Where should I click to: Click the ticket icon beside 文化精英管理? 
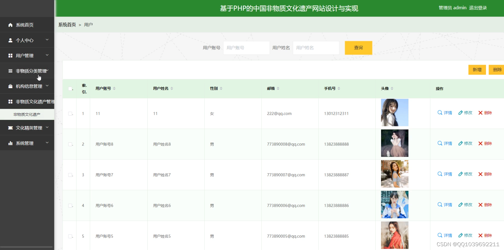coord(10,128)
